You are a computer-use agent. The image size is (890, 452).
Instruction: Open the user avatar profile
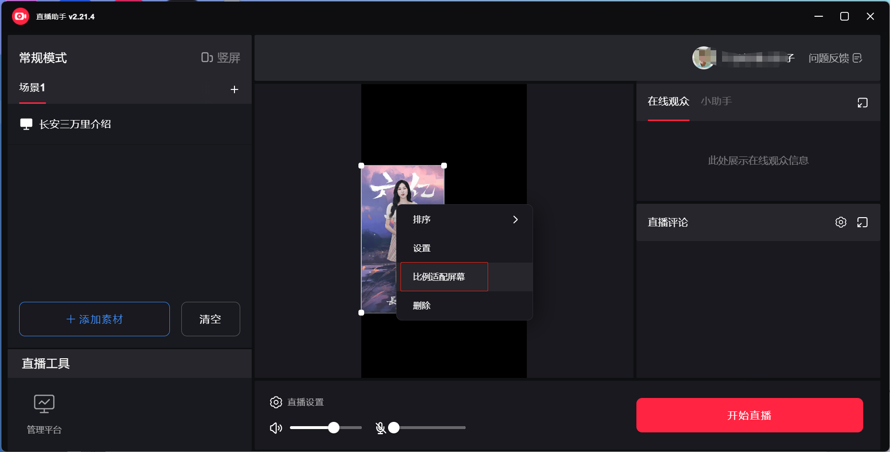pyautogui.click(x=704, y=58)
